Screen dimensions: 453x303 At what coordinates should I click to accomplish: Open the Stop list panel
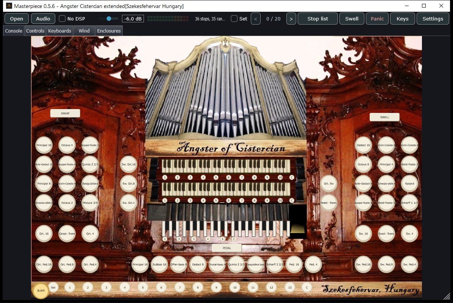tap(317, 19)
